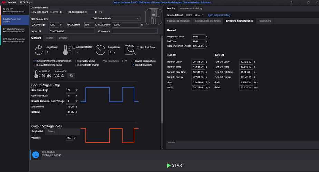Open the Oscilloscope Capture tab
The image size is (319, 172).
[178, 21]
